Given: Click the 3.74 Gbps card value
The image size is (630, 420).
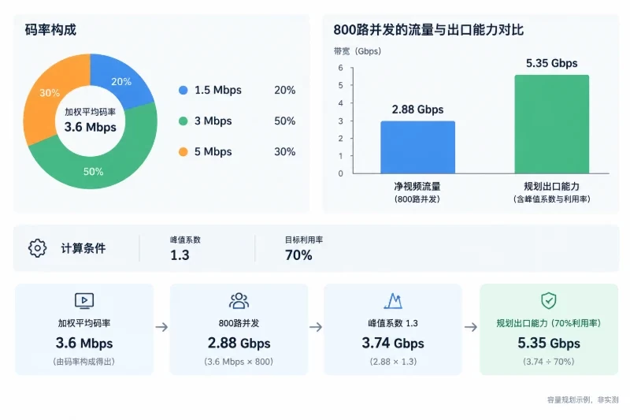Looking at the screenshot, I should click(393, 344).
